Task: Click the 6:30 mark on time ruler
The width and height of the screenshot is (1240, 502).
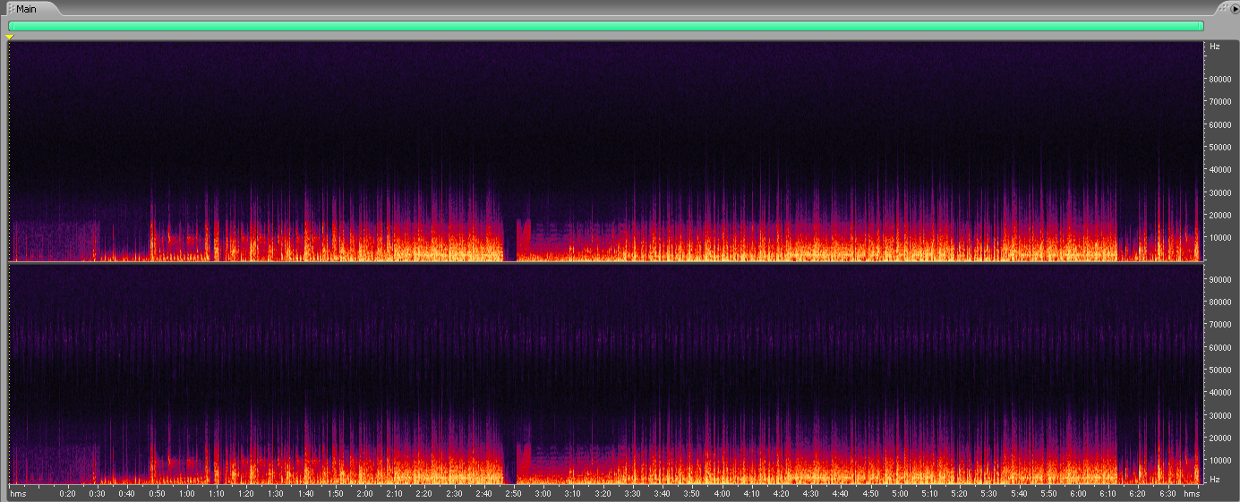Action: click(1167, 493)
